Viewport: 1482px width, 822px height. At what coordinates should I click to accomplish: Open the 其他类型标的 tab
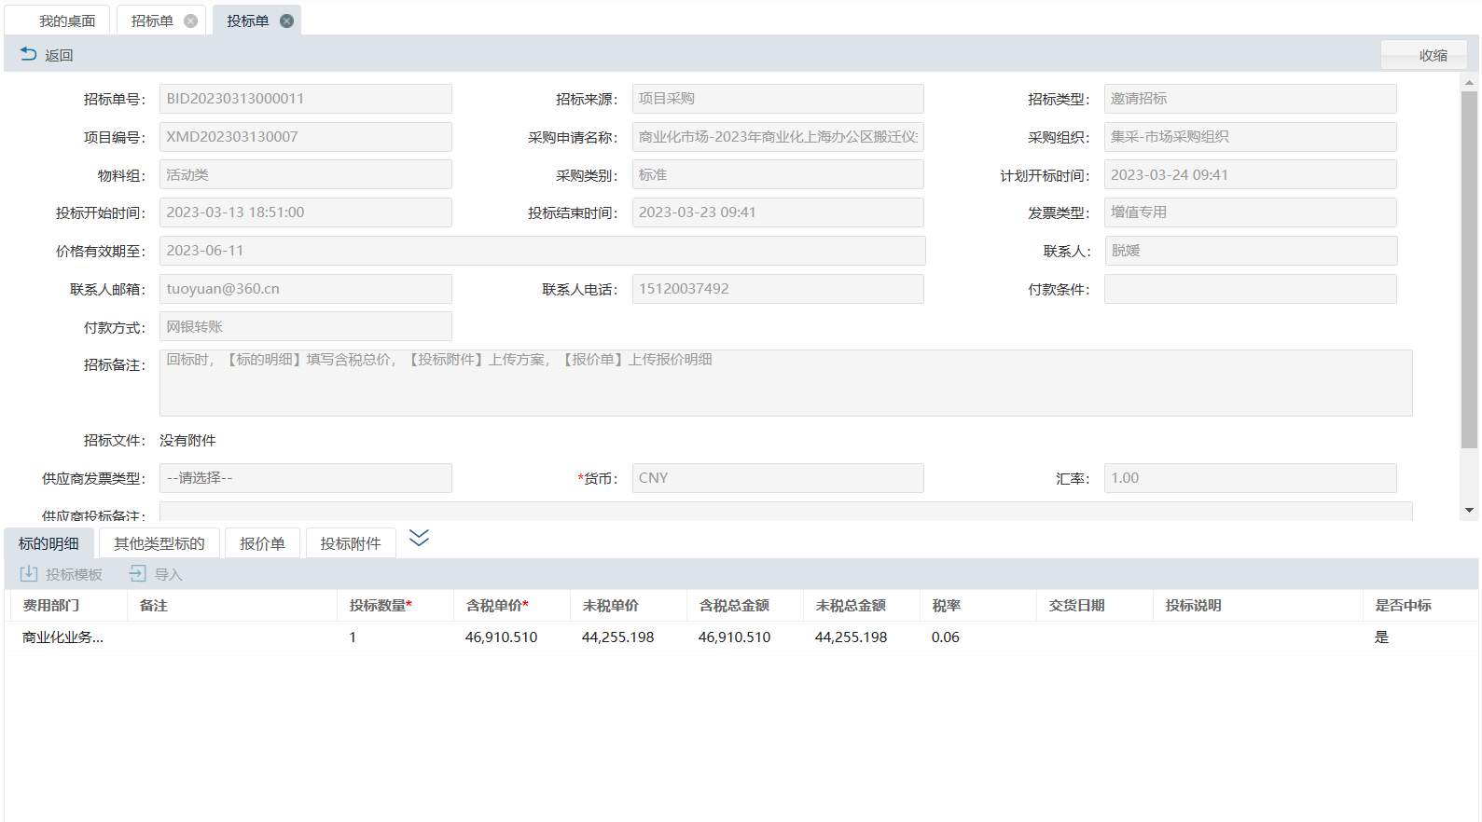[159, 543]
